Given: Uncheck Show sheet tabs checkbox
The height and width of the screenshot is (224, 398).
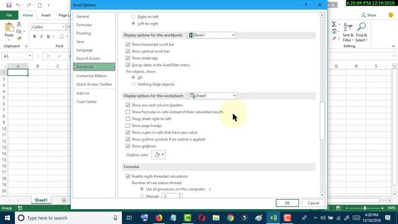Looking at the screenshot, I should tap(128, 58).
